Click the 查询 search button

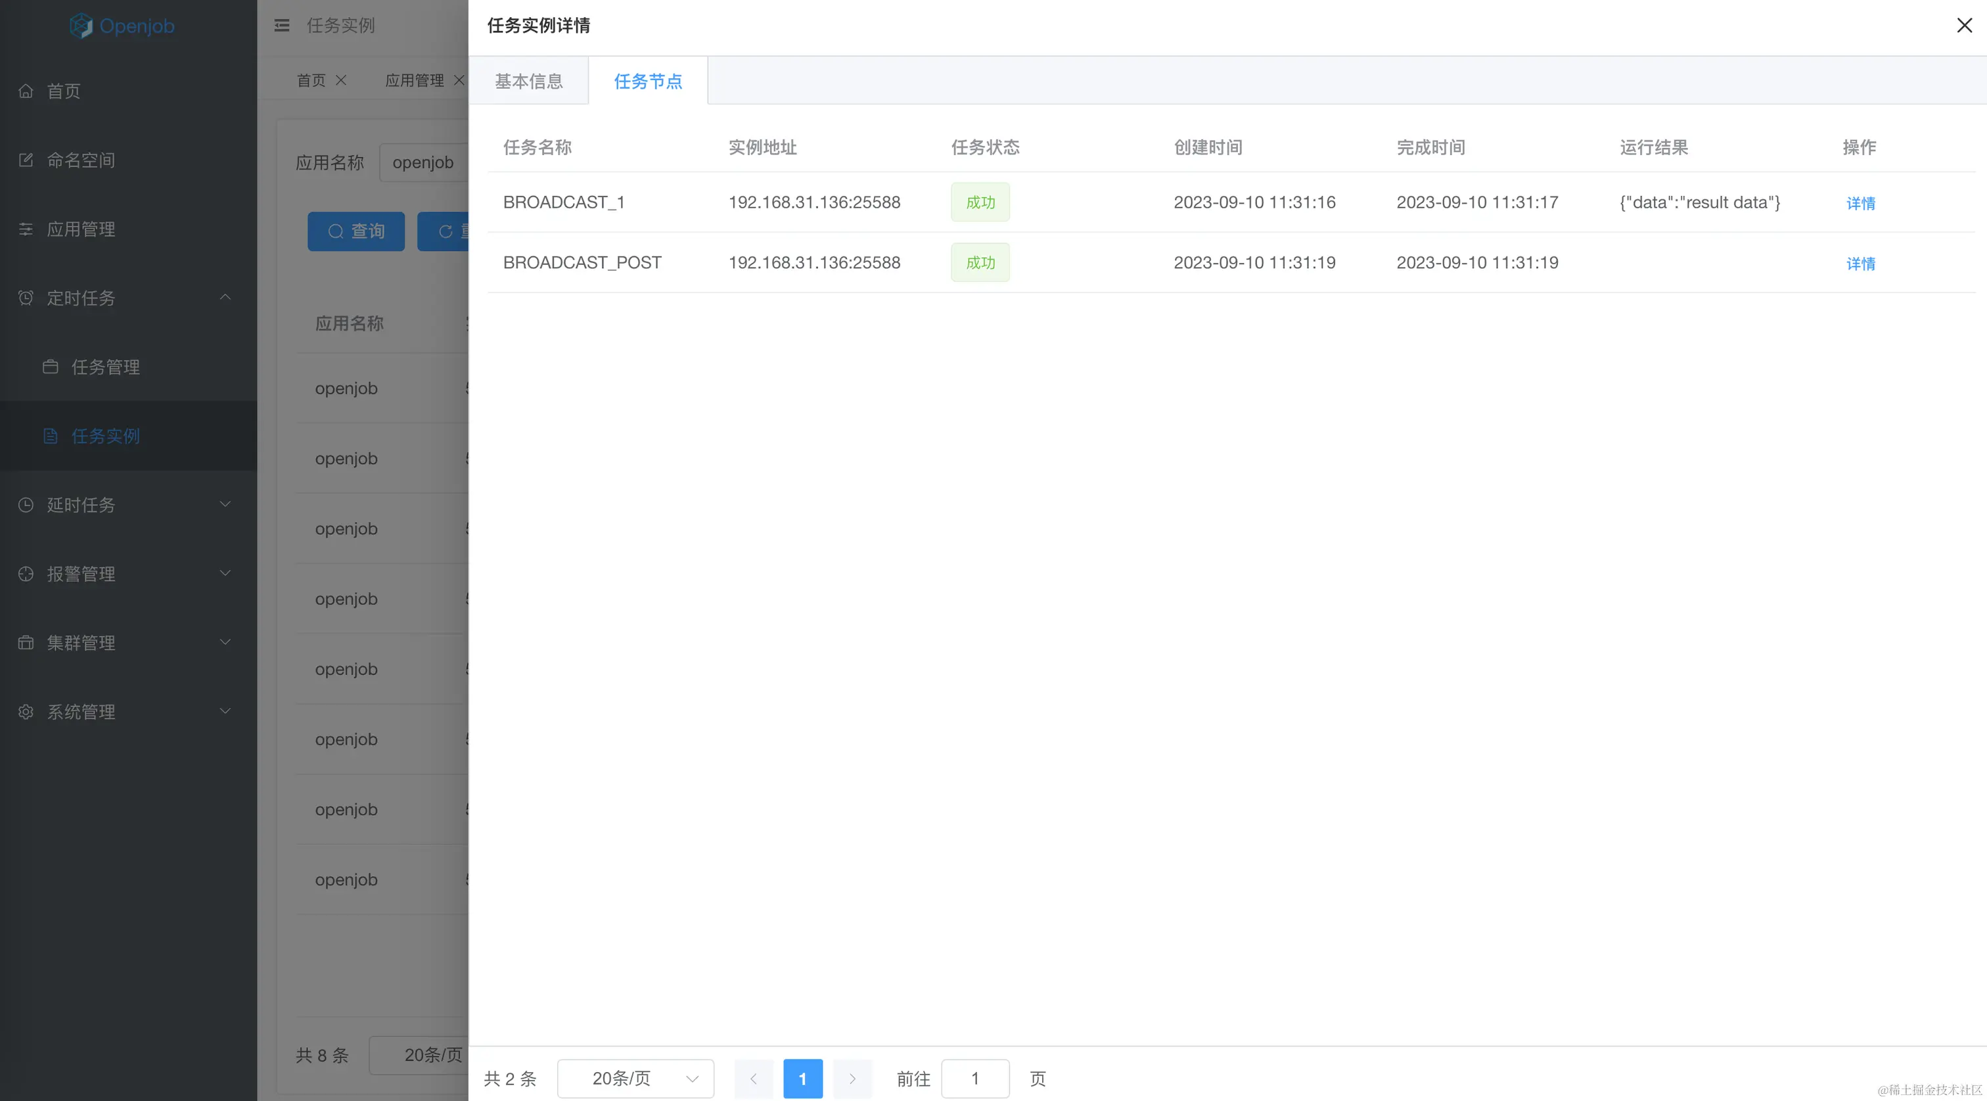(355, 231)
